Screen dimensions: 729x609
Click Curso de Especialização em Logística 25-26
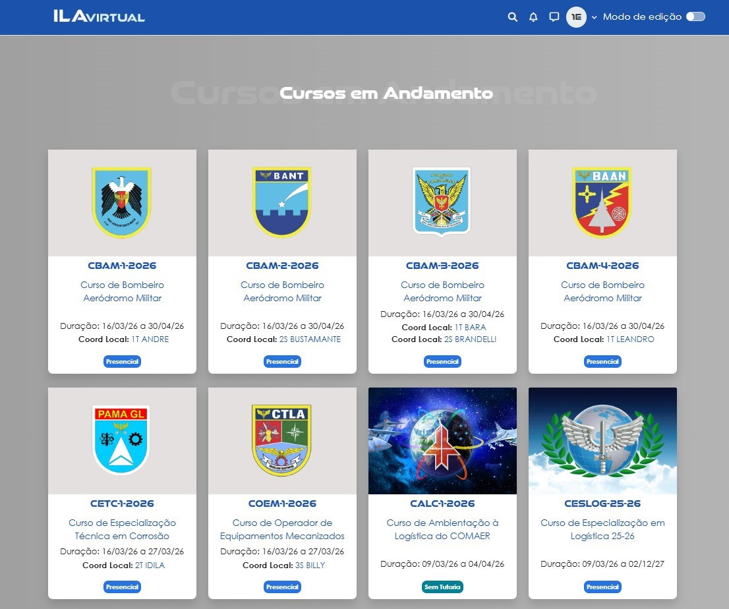tap(602, 529)
